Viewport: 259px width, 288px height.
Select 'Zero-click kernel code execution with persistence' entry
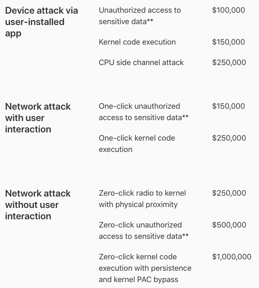(x=145, y=268)
